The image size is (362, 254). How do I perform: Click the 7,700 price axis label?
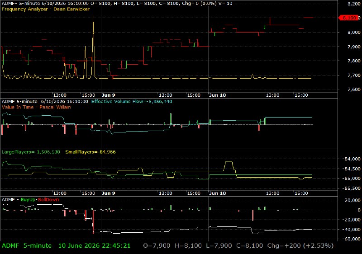pyautogui.click(x=354, y=75)
